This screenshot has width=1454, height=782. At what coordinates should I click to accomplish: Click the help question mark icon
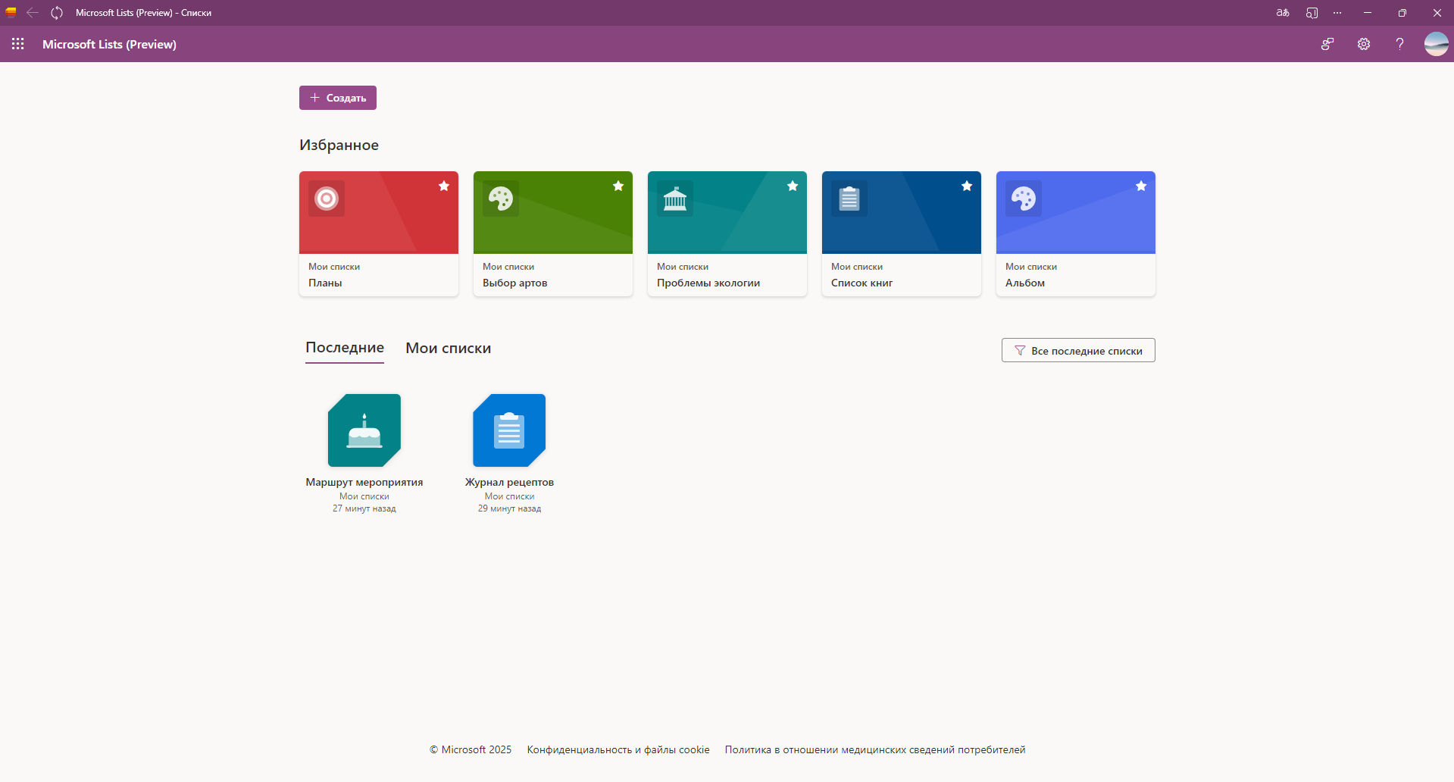point(1399,44)
